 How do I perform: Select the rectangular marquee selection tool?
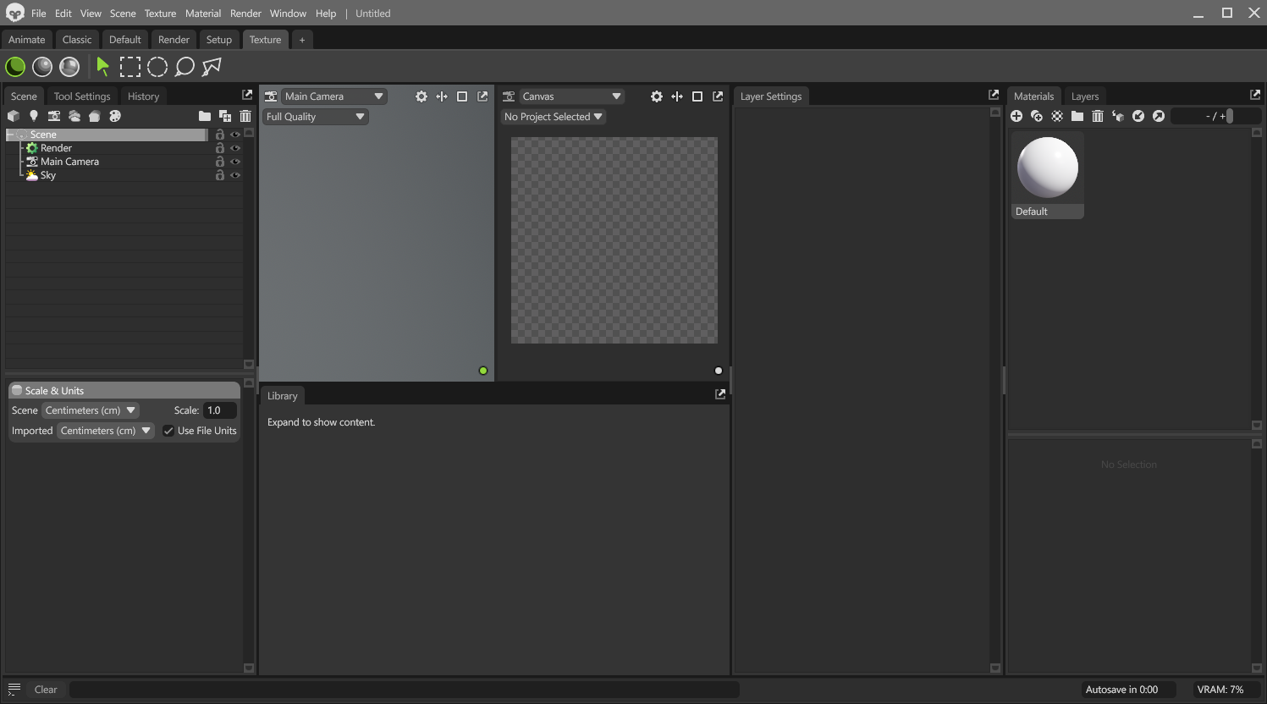[130, 66]
